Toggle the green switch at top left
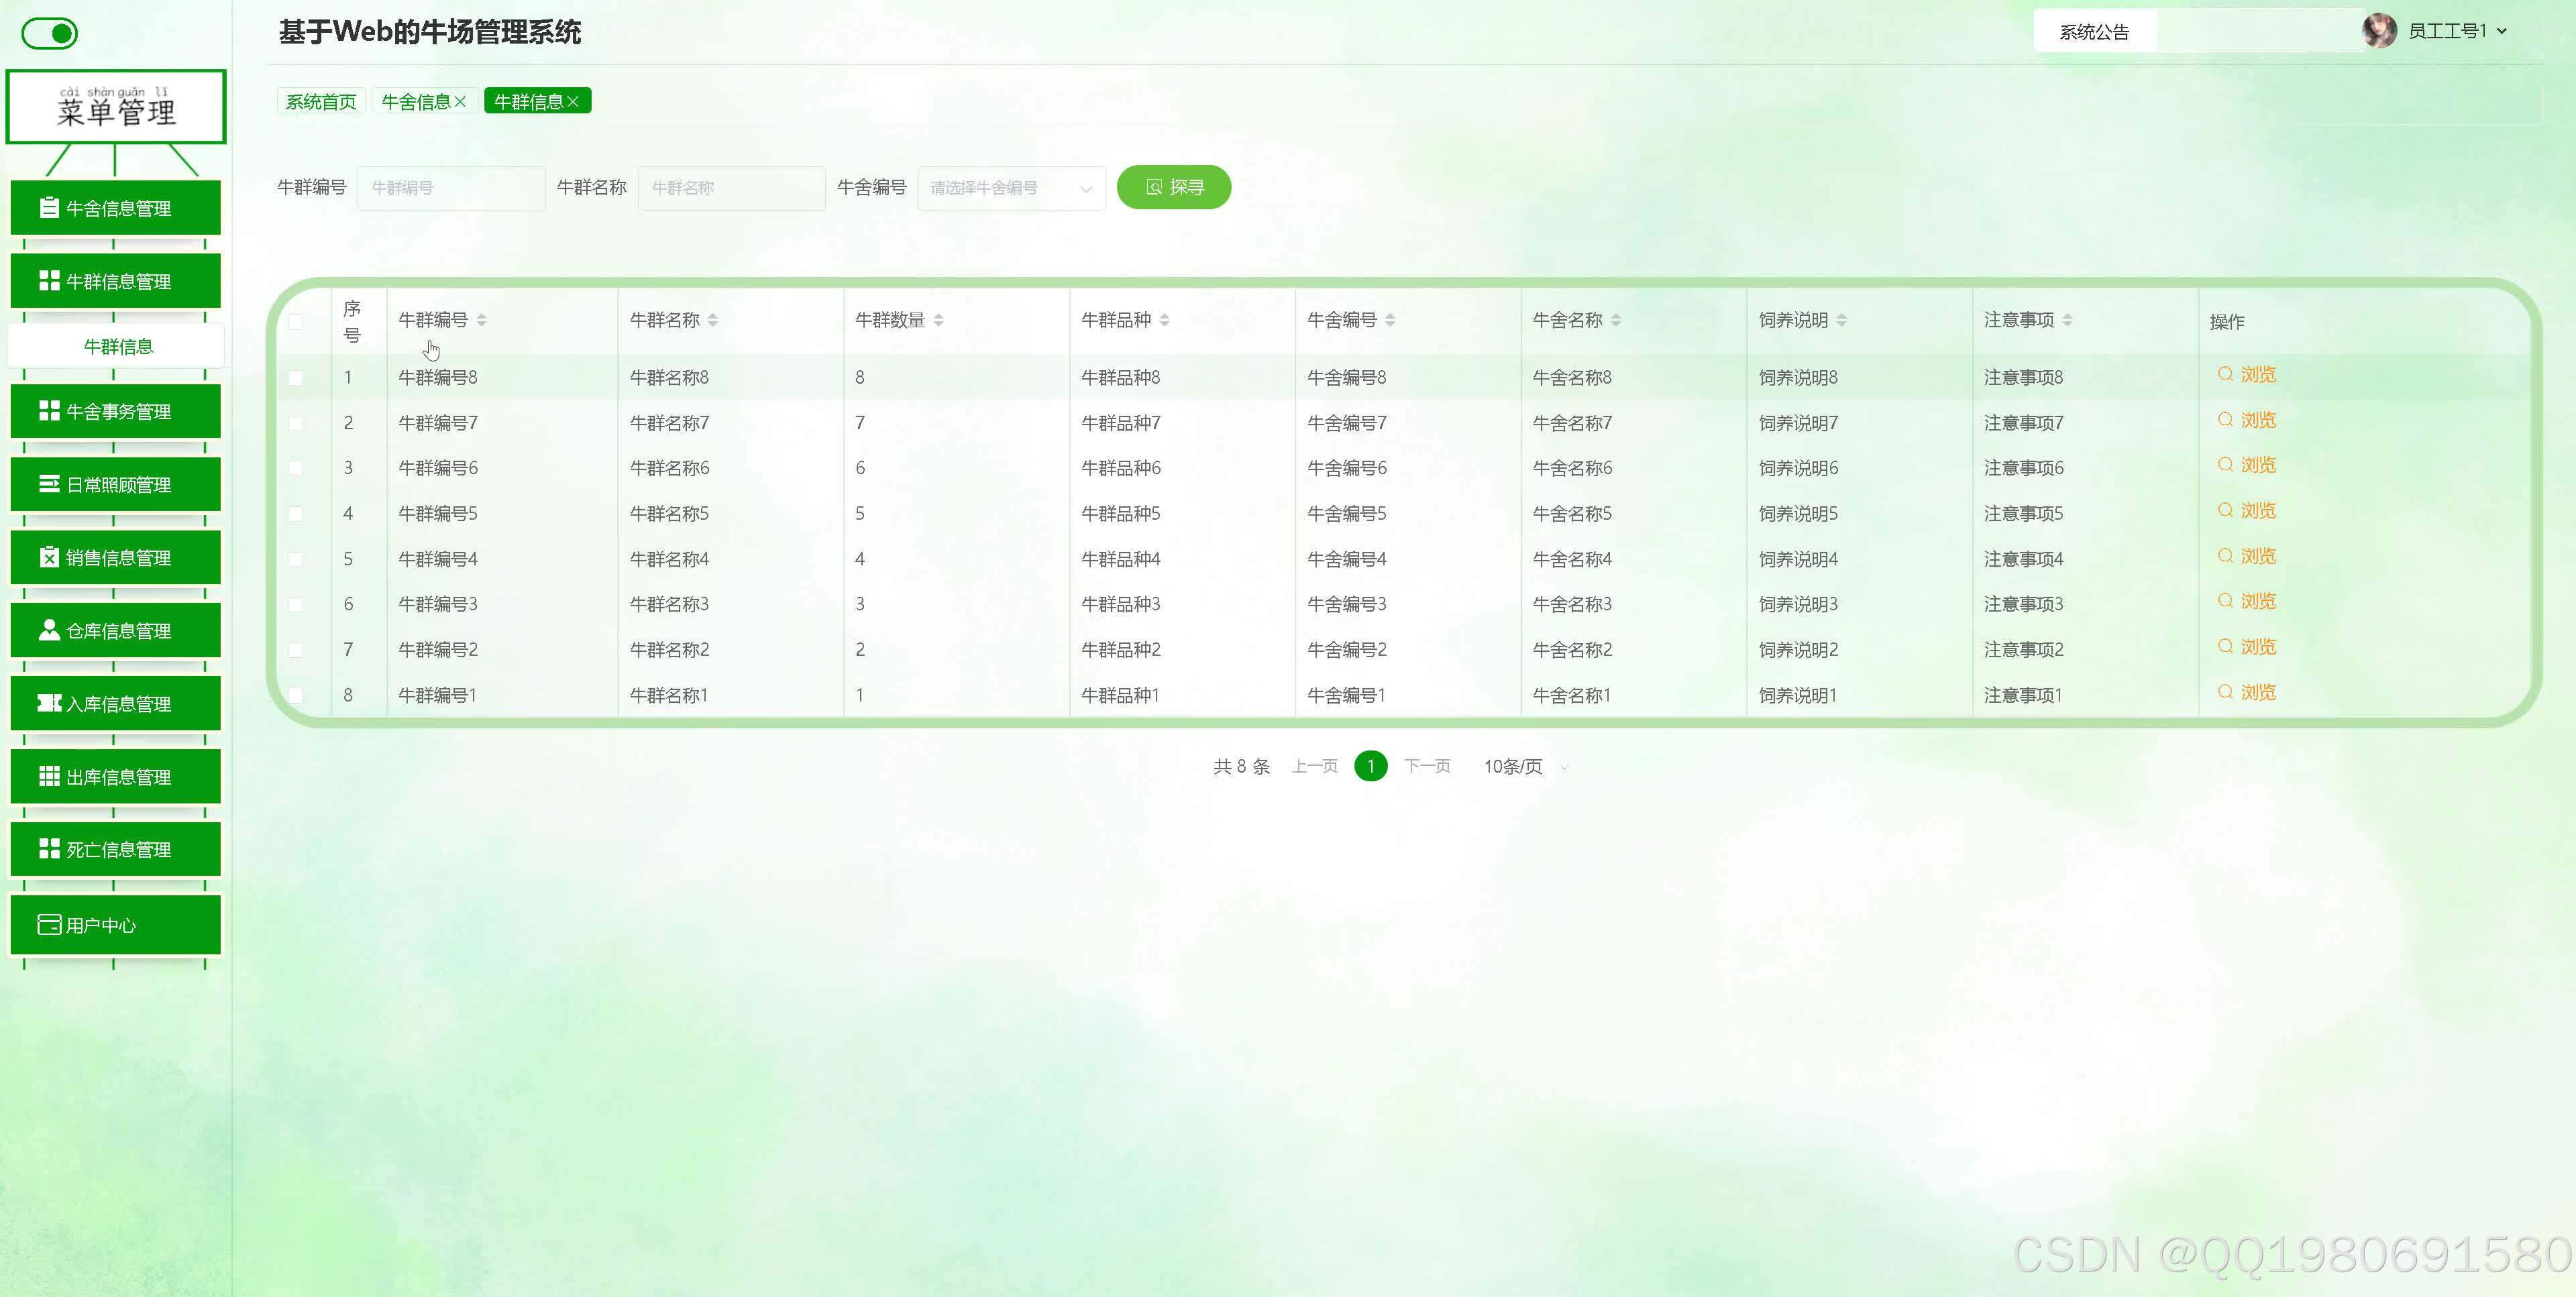This screenshot has height=1297, width=2576. pos(49,34)
